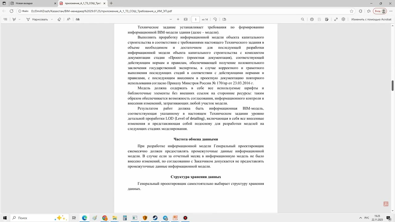Open Task View on taskbar
This screenshot has width=395, height=222.
click(74, 218)
